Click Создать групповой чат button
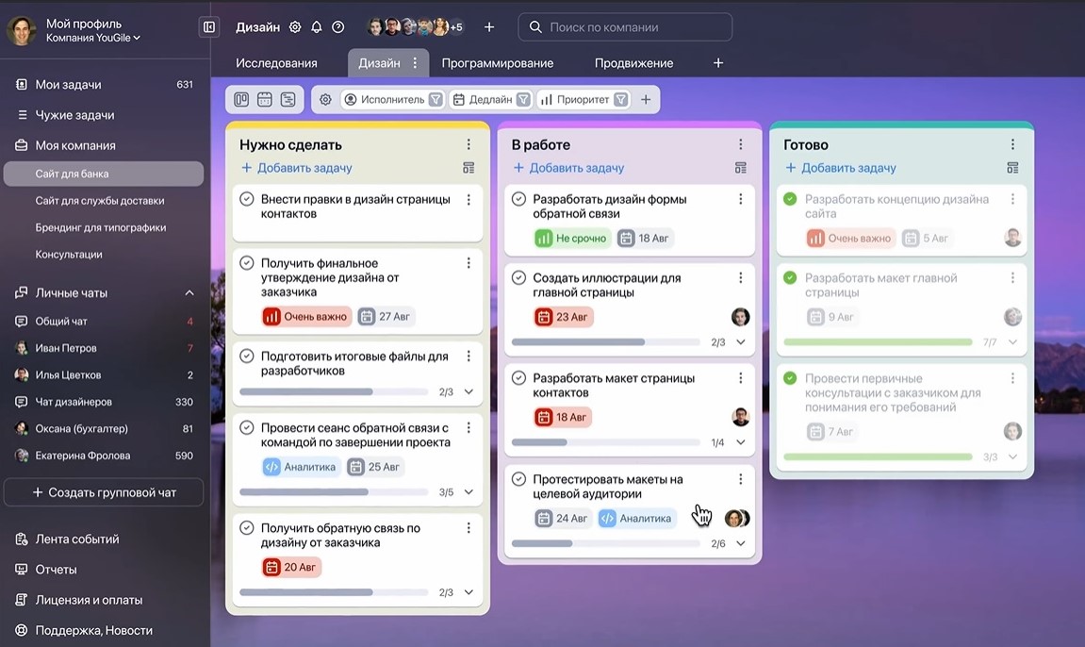The image size is (1085, 647). tap(104, 492)
